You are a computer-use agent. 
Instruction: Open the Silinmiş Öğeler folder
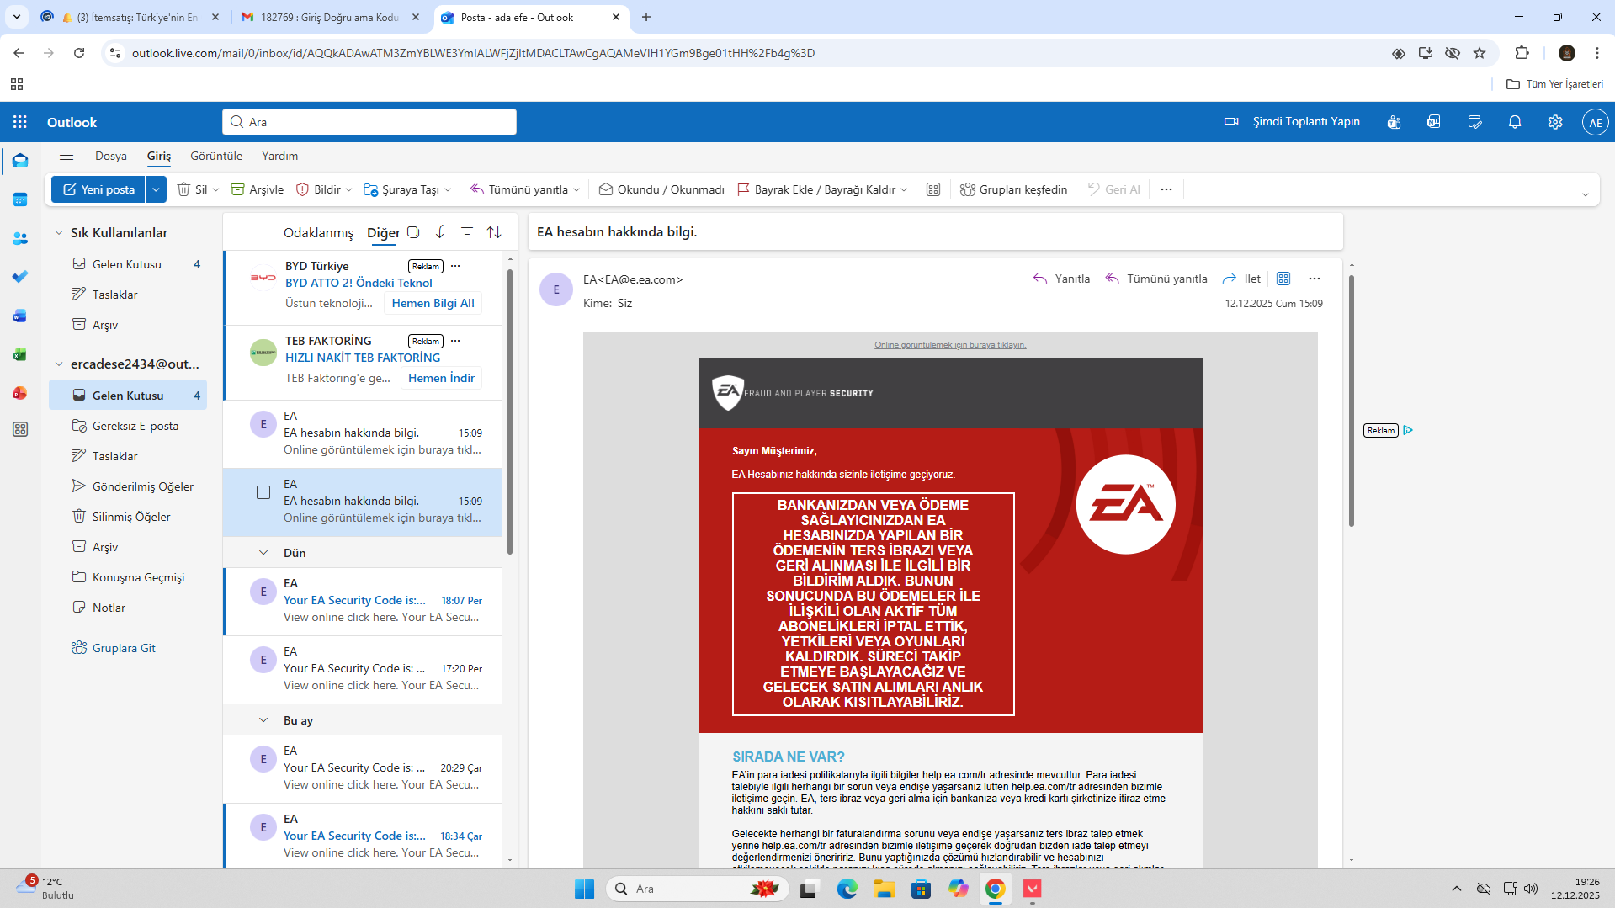click(x=128, y=517)
